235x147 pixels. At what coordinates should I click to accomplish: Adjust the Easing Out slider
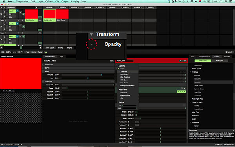(x=129, y=108)
